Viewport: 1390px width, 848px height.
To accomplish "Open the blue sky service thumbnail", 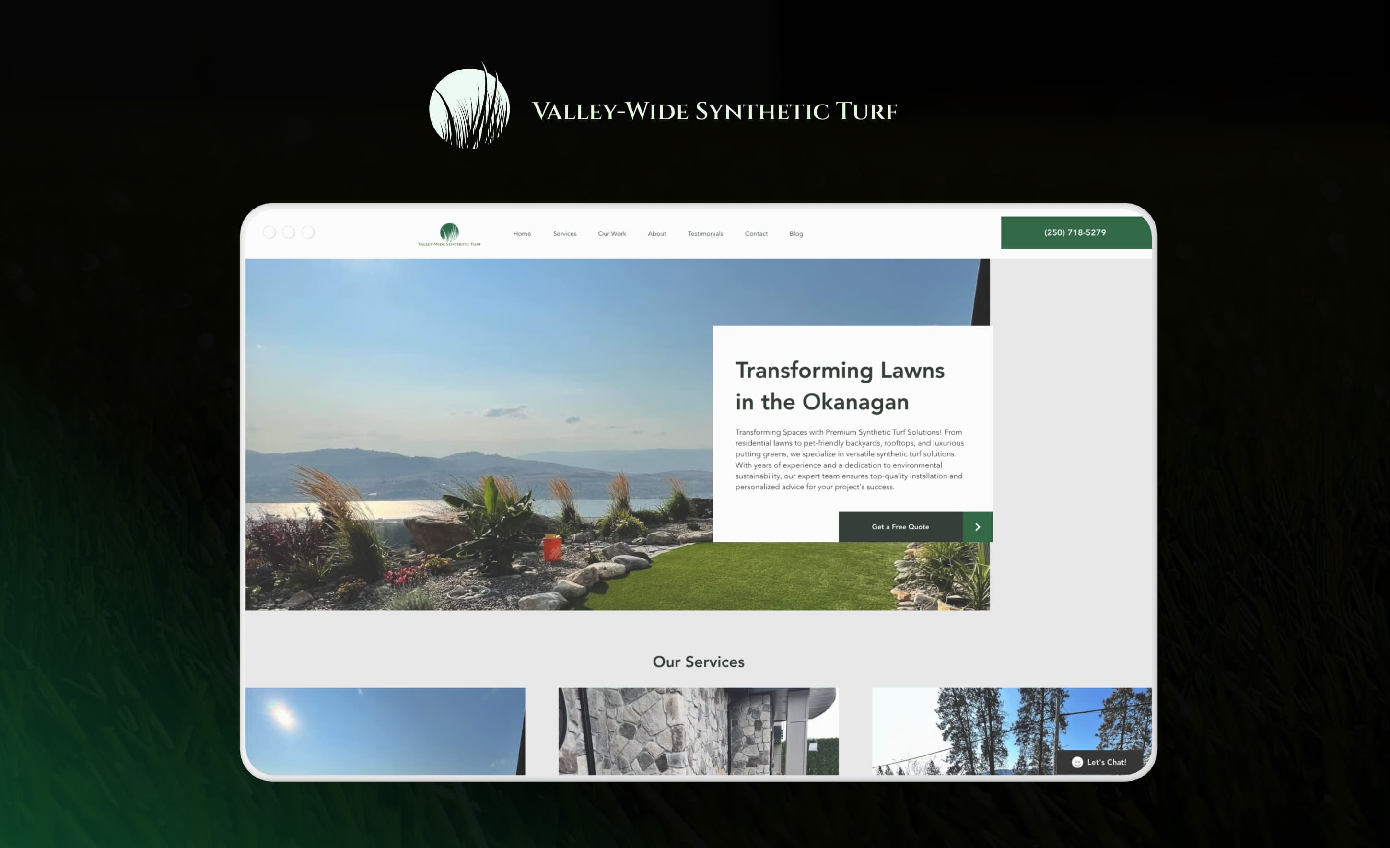I will pos(385,732).
